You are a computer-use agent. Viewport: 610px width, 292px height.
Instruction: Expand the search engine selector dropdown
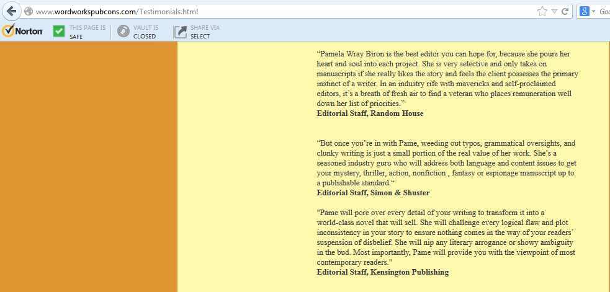593,11
